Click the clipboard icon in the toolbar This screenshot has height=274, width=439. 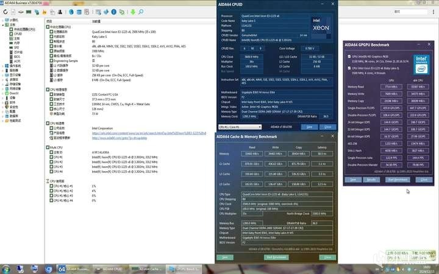coord(52,12)
